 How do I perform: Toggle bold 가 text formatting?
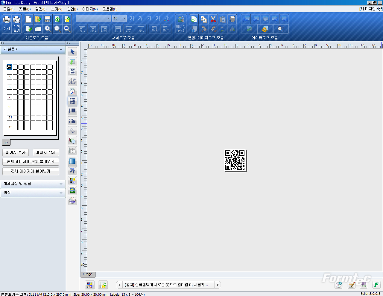pos(132,18)
